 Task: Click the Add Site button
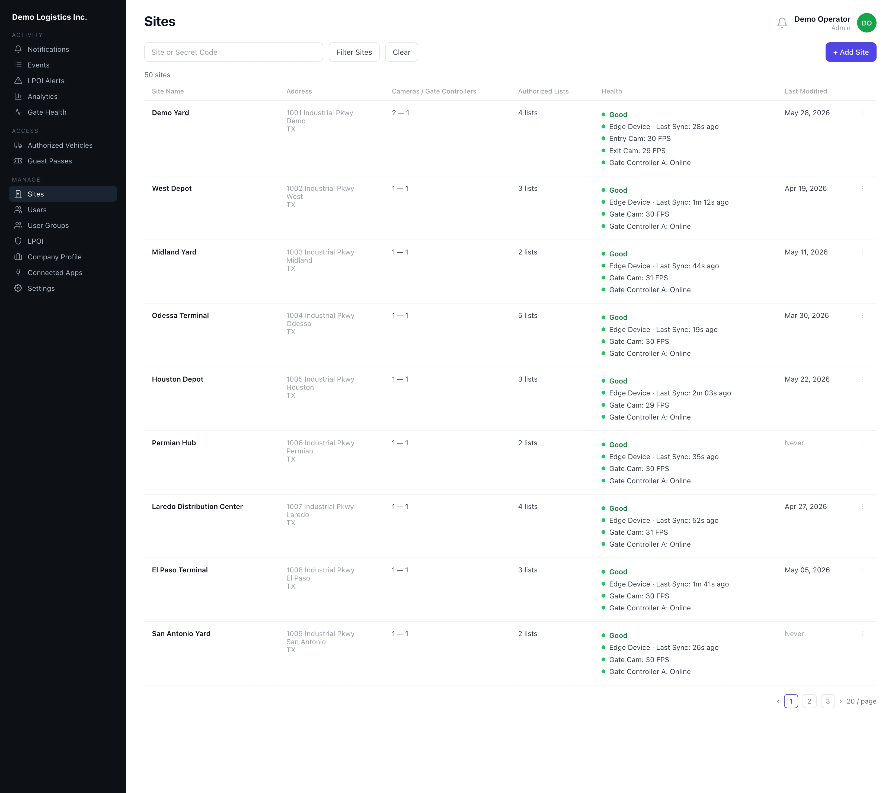click(850, 52)
